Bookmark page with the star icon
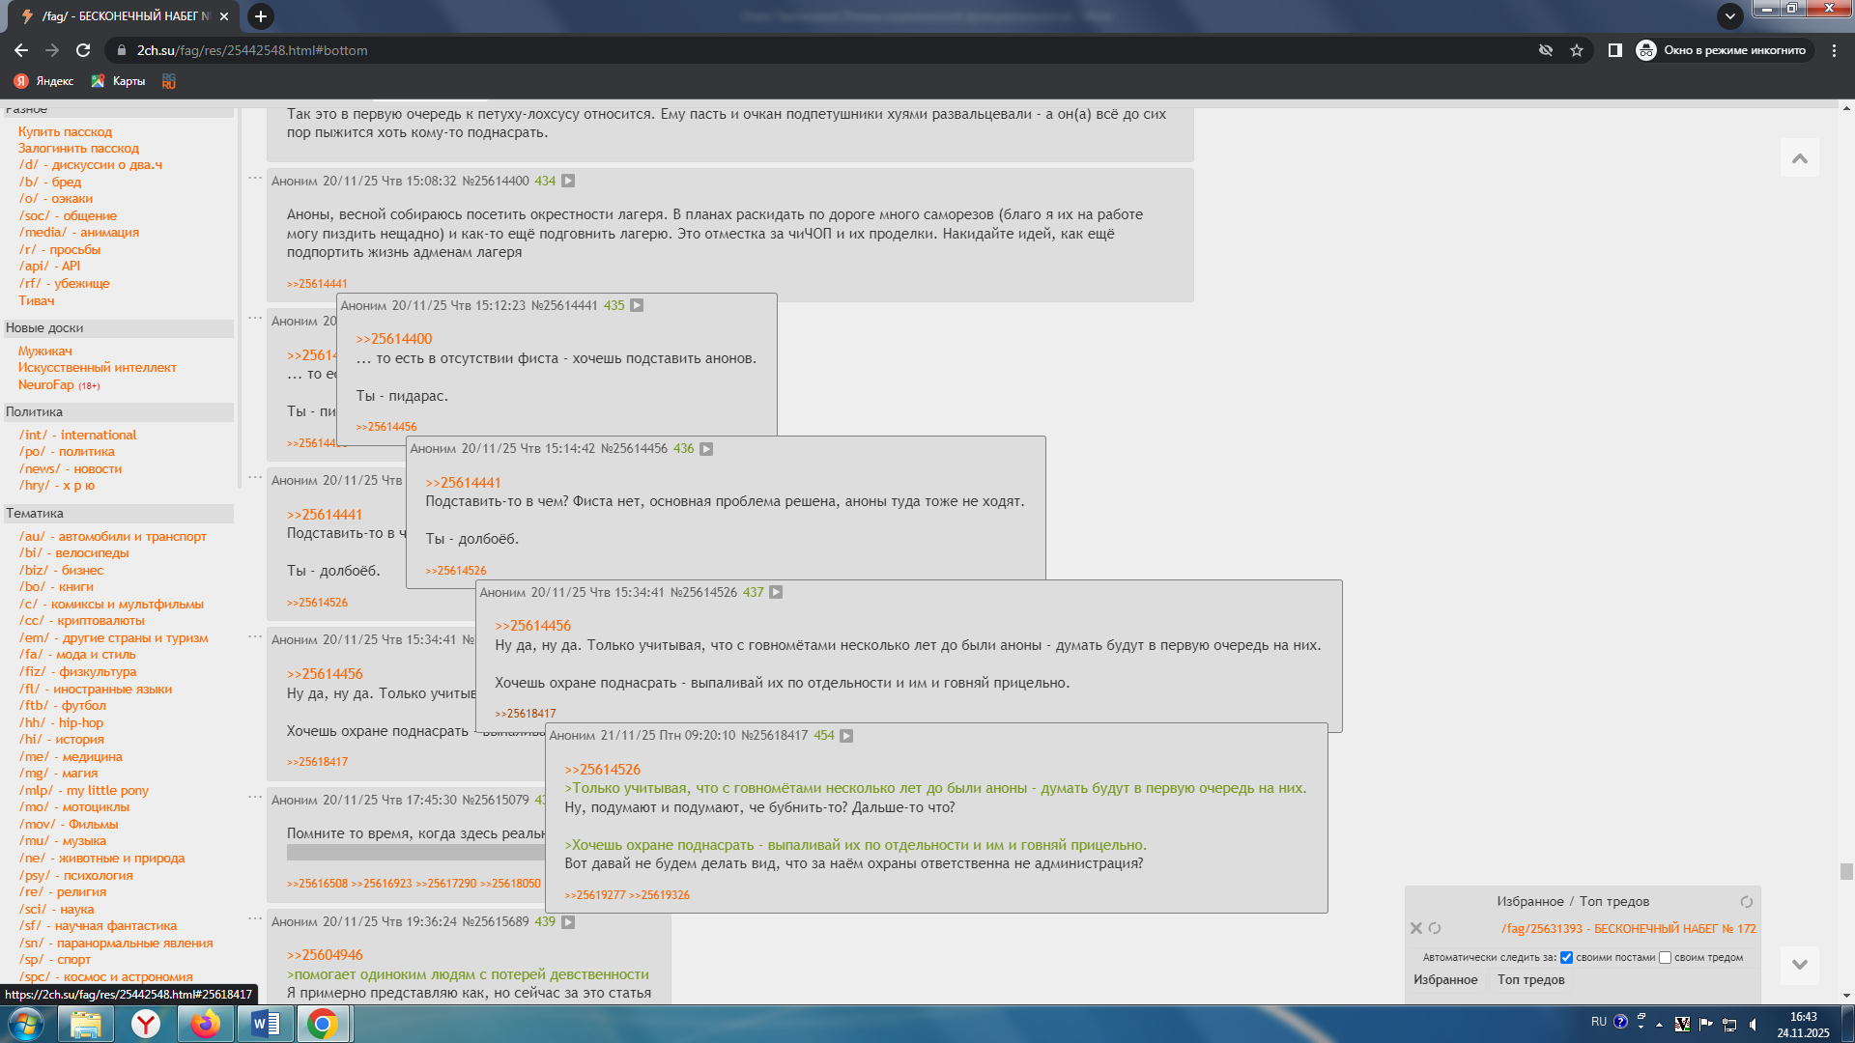1855x1043 pixels. coord(1577,50)
